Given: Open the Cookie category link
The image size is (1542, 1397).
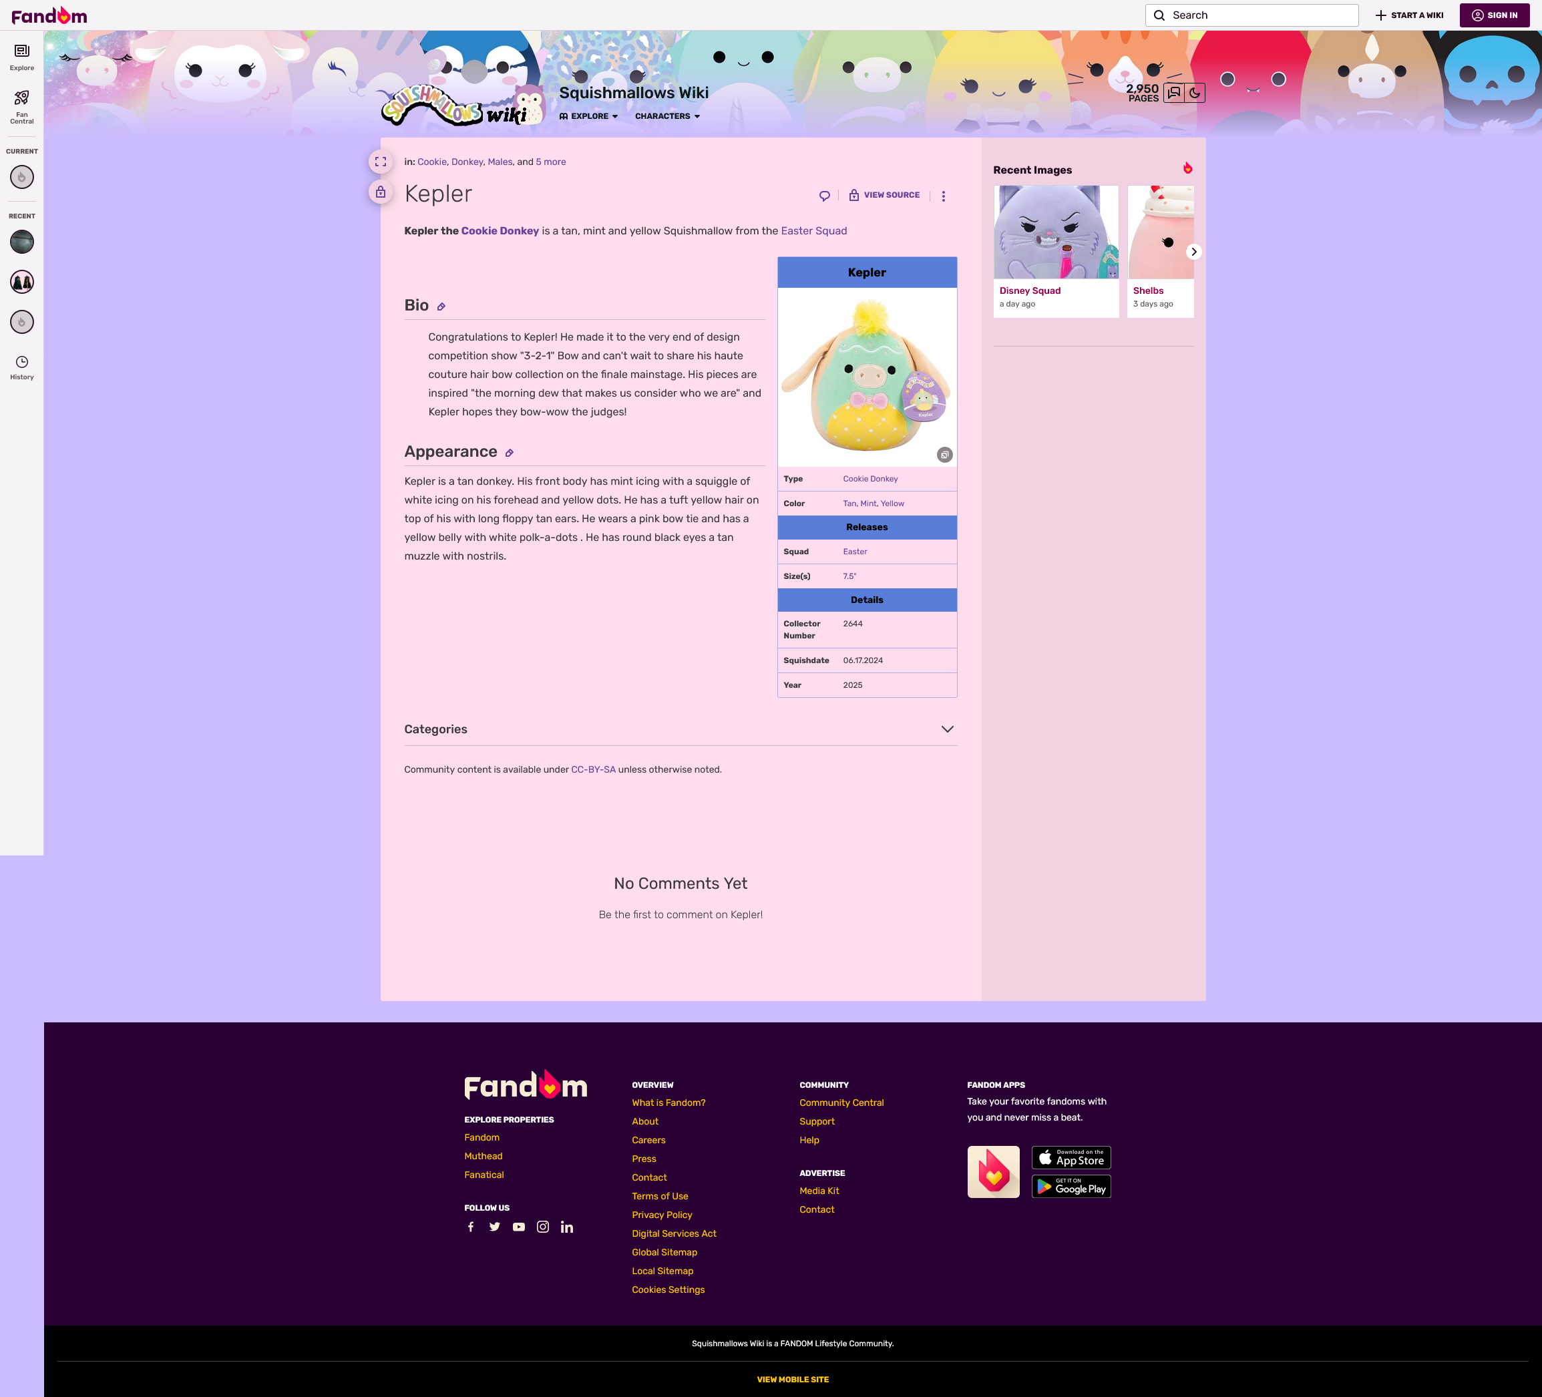Looking at the screenshot, I should pyautogui.click(x=432, y=162).
